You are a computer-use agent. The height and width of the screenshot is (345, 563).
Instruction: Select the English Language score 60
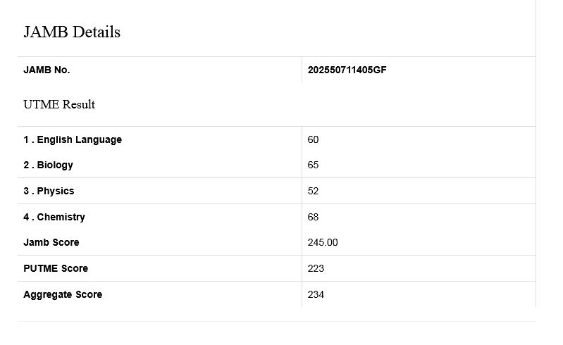tap(314, 139)
